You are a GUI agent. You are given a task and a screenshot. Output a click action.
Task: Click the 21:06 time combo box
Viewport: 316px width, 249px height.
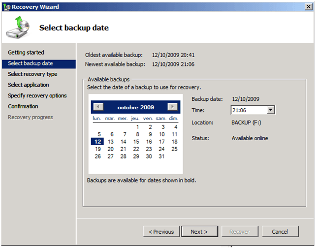click(248, 110)
